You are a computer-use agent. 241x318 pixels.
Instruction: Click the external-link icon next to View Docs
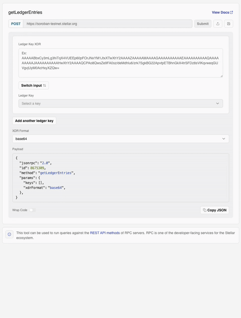click(231, 12)
